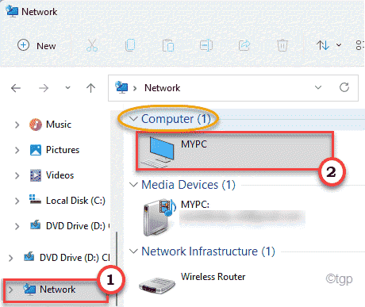Collapse the Media Devices (1) group
The image size is (365, 307).
point(134,185)
